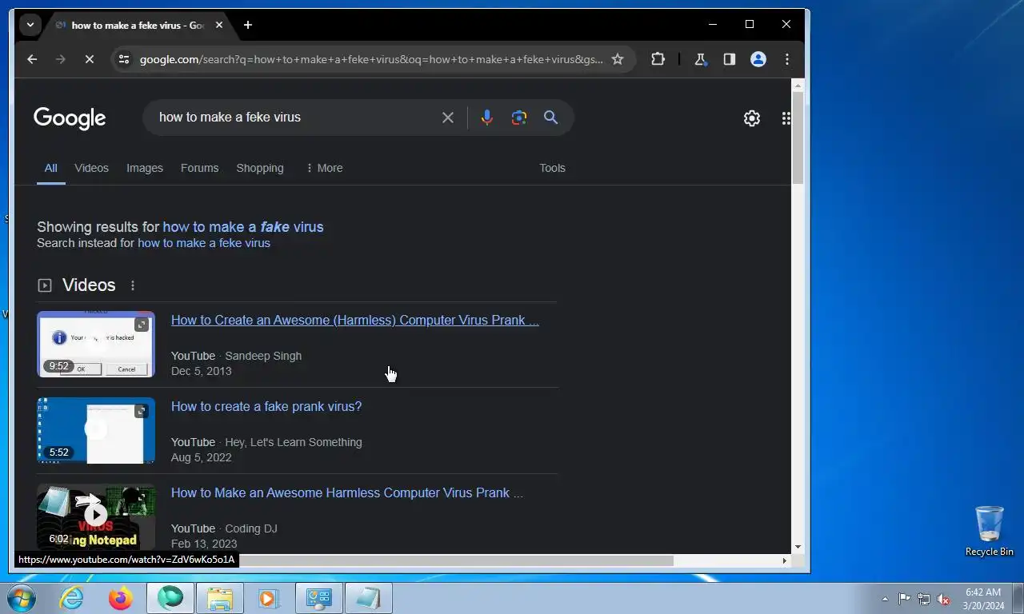
Task: Click the horizontal scrollbar right arrow
Action: tap(785, 560)
